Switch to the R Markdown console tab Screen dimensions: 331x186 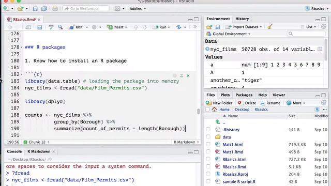[x=39, y=151]
